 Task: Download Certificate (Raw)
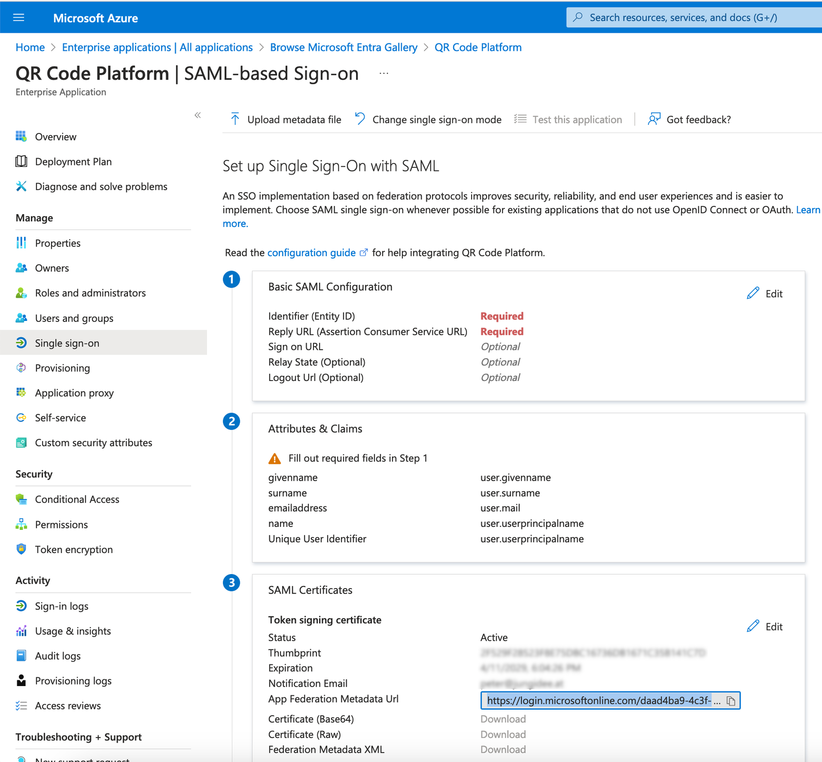(x=503, y=734)
